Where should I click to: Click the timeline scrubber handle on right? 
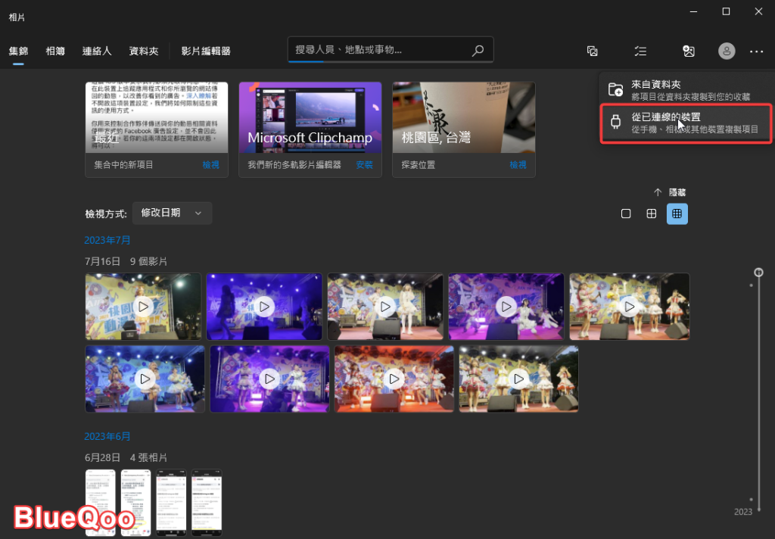758,272
